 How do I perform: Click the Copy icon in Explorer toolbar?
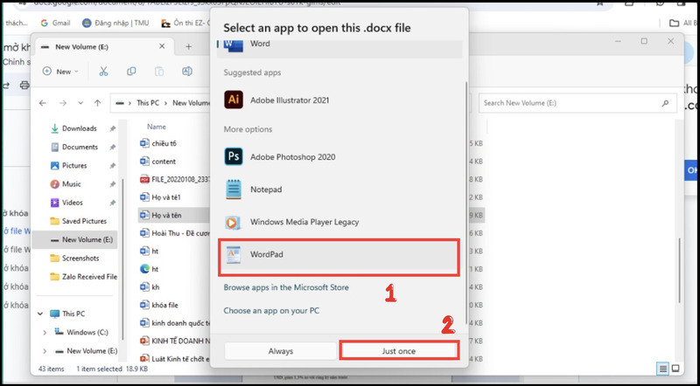[131, 72]
